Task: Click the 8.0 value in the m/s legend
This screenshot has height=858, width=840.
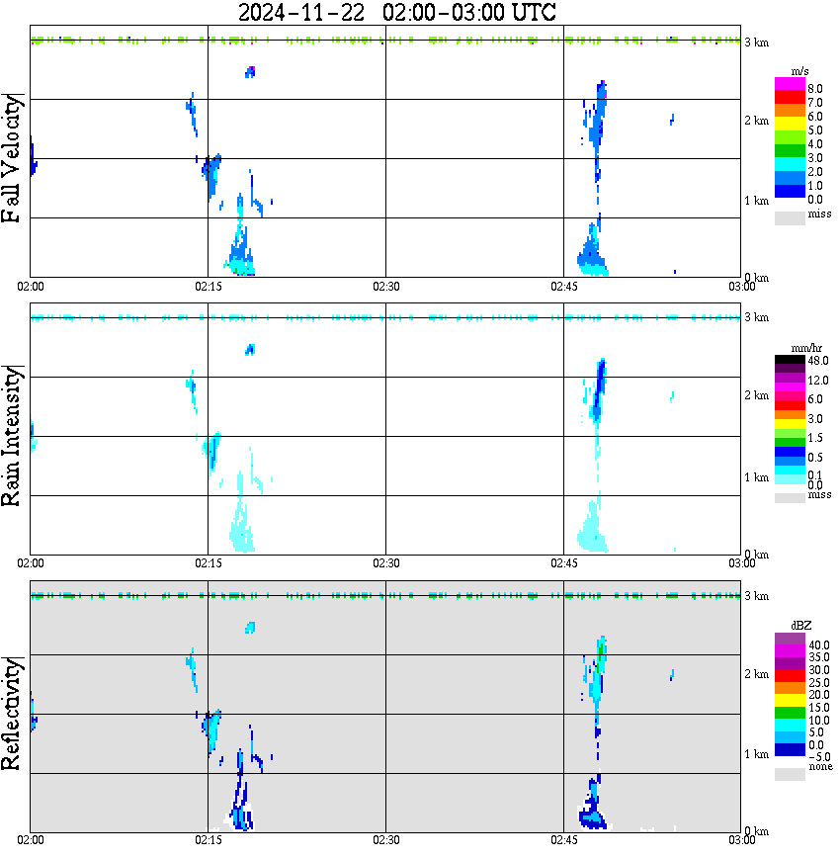Action: click(x=815, y=89)
